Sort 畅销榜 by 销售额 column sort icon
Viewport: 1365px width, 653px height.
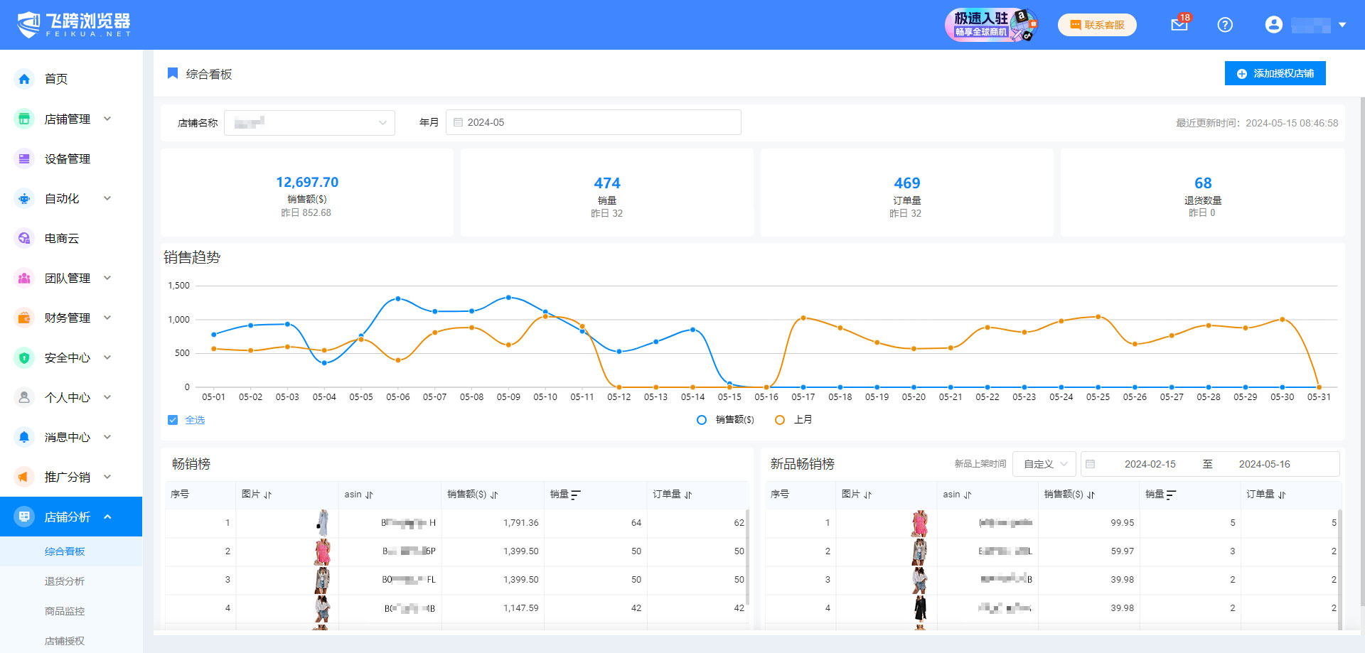coord(494,495)
